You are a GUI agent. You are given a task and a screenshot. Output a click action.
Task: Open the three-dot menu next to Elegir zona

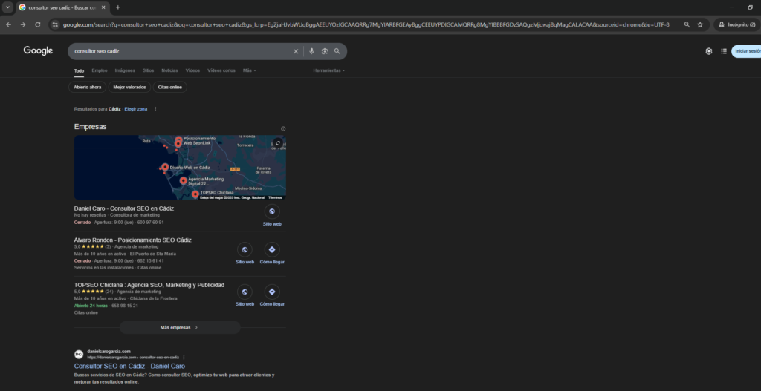pyautogui.click(x=155, y=109)
